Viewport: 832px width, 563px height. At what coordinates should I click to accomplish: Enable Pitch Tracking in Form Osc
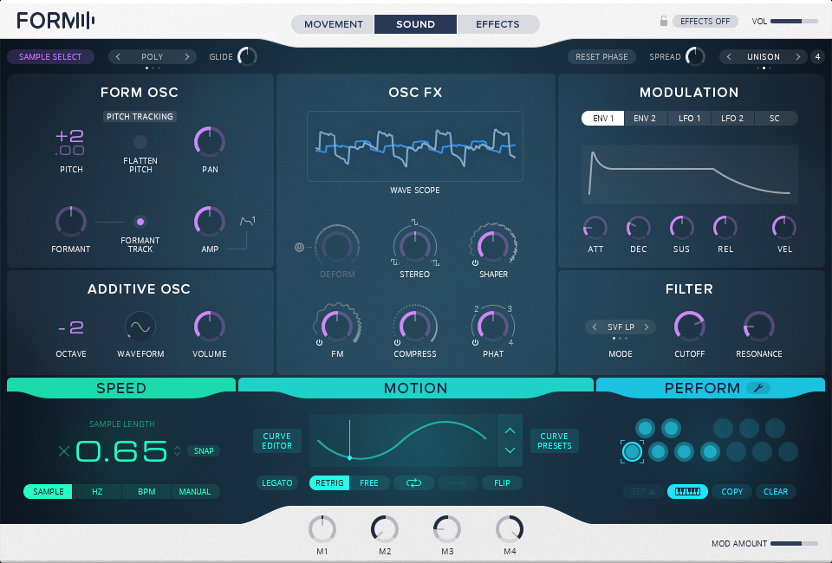click(x=140, y=116)
